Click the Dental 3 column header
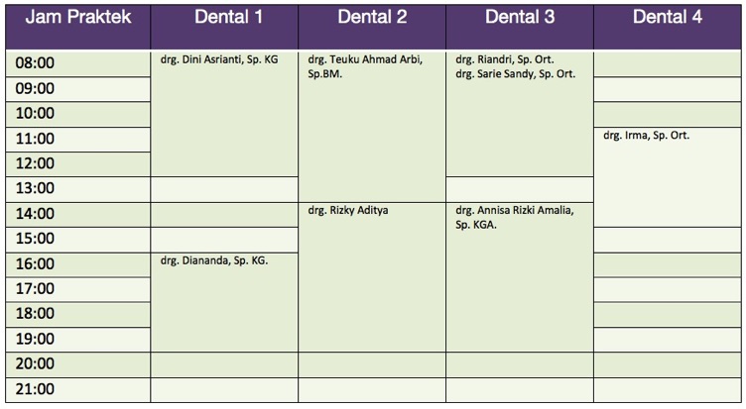The height and width of the screenshot is (409, 746). pyautogui.click(x=519, y=18)
